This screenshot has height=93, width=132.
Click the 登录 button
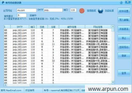(x=124, y=73)
